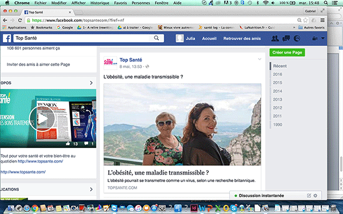Jump to 2016 in timeline
Screen dimensions: 343x214
[277, 74]
